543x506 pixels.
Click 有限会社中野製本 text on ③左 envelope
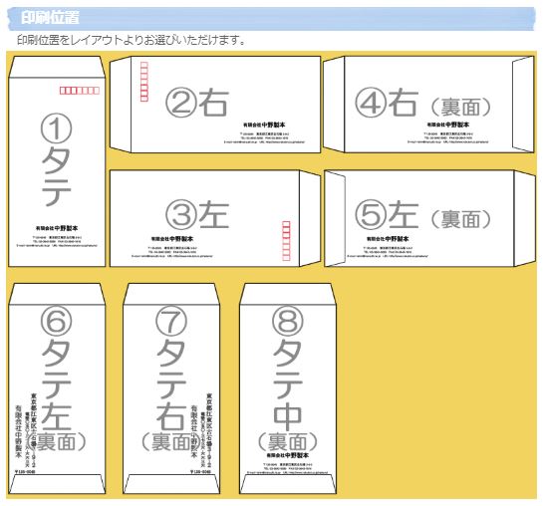tap(172, 239)
